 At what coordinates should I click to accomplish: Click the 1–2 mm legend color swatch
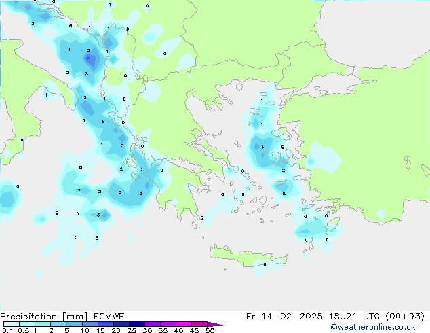[x=43, y=324]
